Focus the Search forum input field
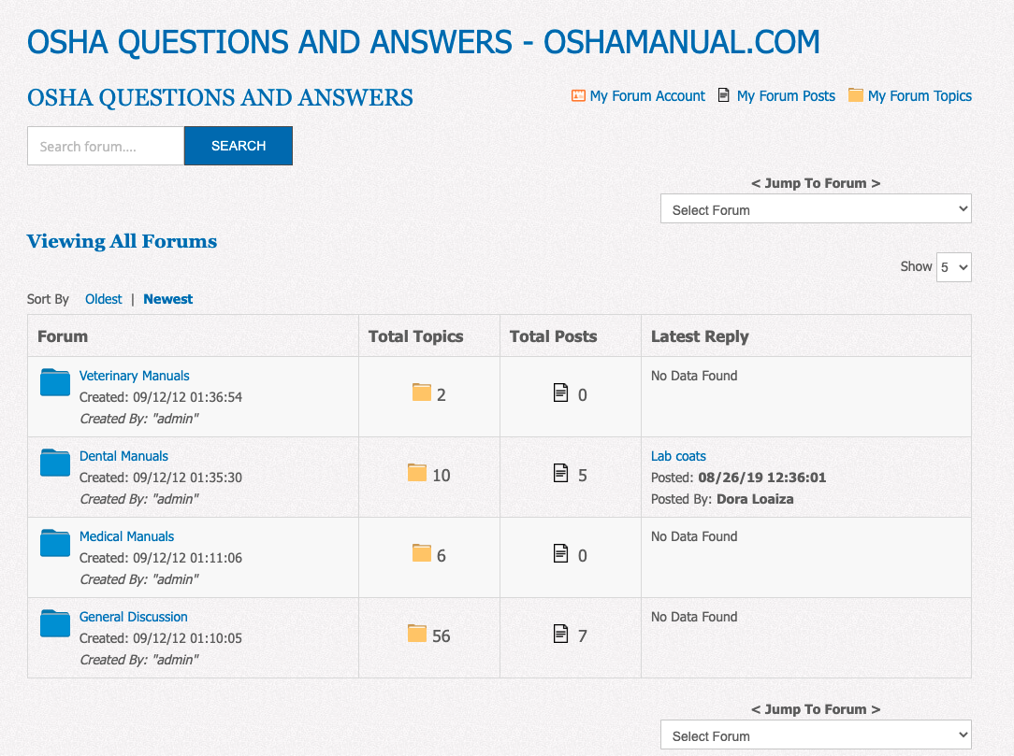This screenshot has height=756, width=1014. [106, 146]
